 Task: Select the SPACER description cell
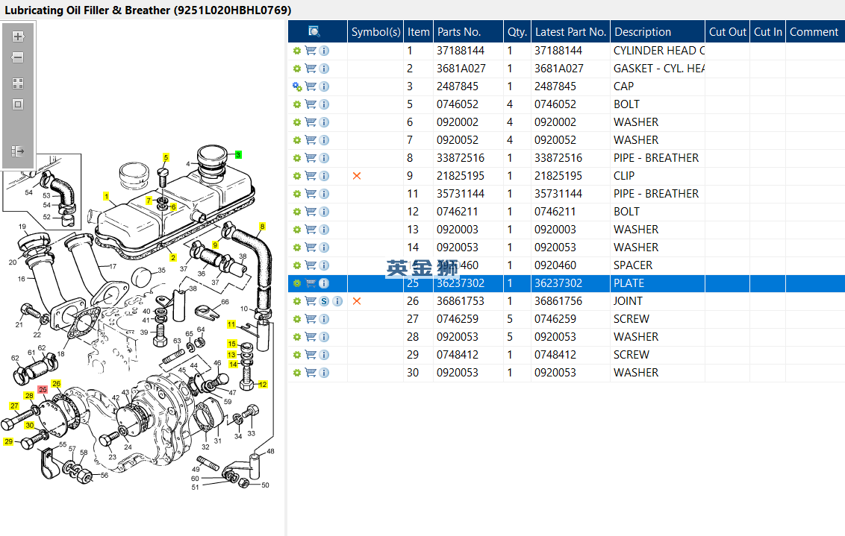coord(633,265)
